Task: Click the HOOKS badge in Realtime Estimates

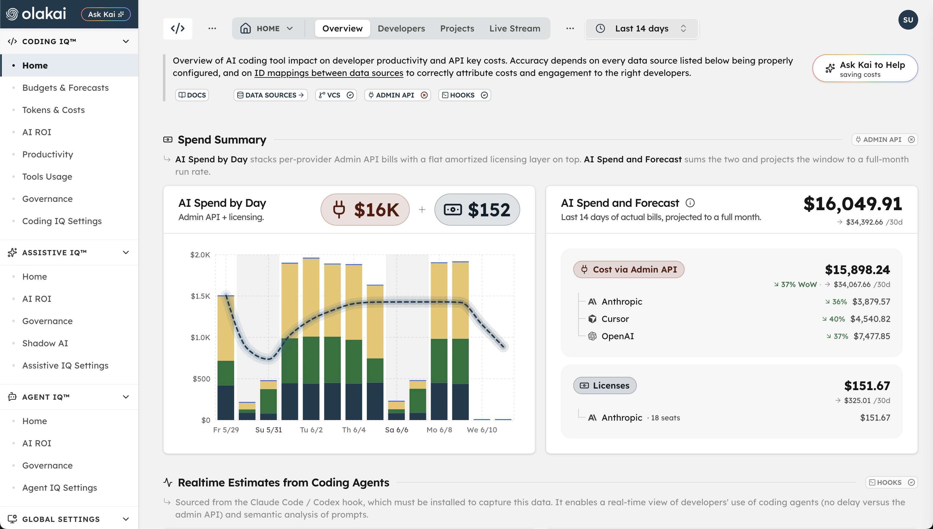Action: pyautogui.click(x=892, y=482)
